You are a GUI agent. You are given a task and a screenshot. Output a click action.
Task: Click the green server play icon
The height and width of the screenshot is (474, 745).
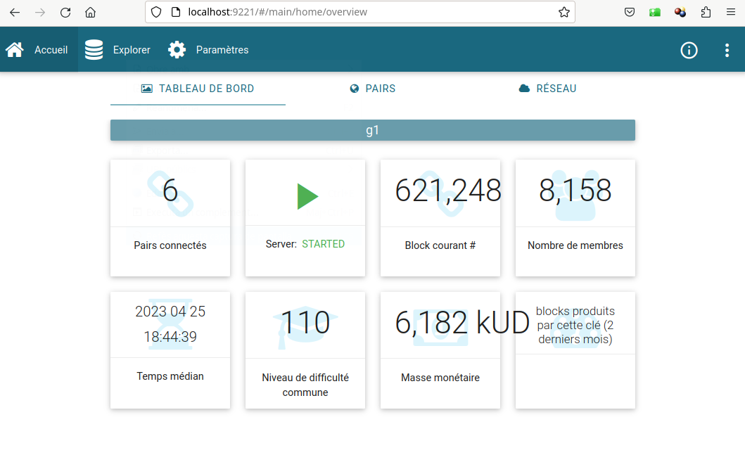coord(307,196)
